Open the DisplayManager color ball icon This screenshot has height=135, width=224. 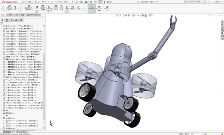point(21,20)
